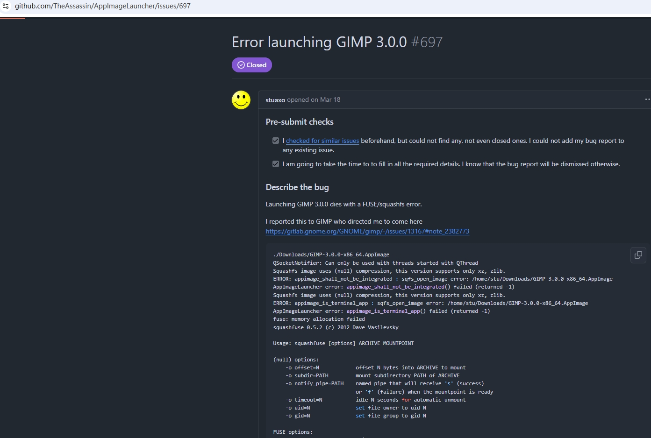Click the 'Describe the bug' heading
Viewport: 651px width, 438px height.
point(297,187)
